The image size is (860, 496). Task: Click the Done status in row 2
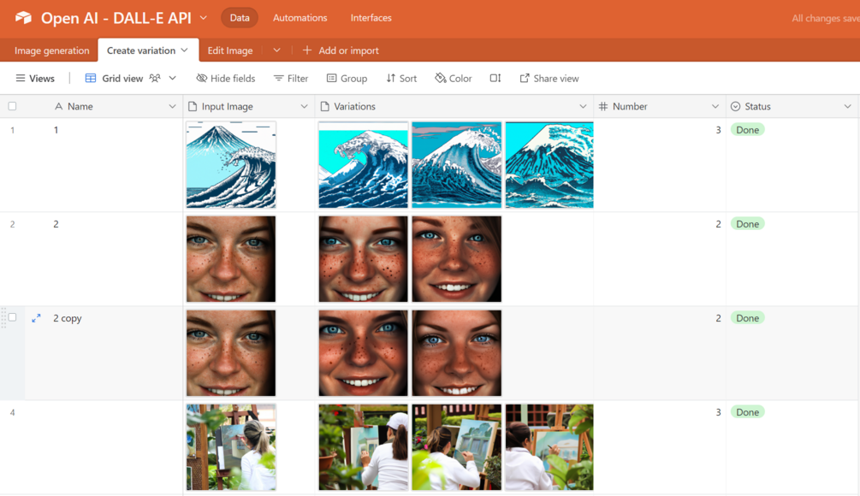tap(747, 223)
